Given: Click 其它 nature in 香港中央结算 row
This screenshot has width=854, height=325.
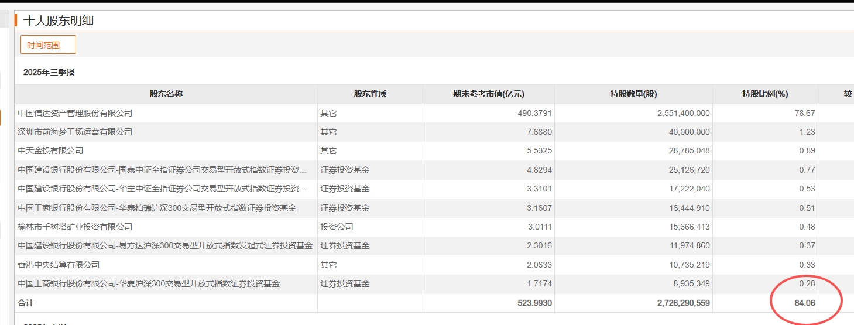Looking at the screenshot, I should coord(328,265).
